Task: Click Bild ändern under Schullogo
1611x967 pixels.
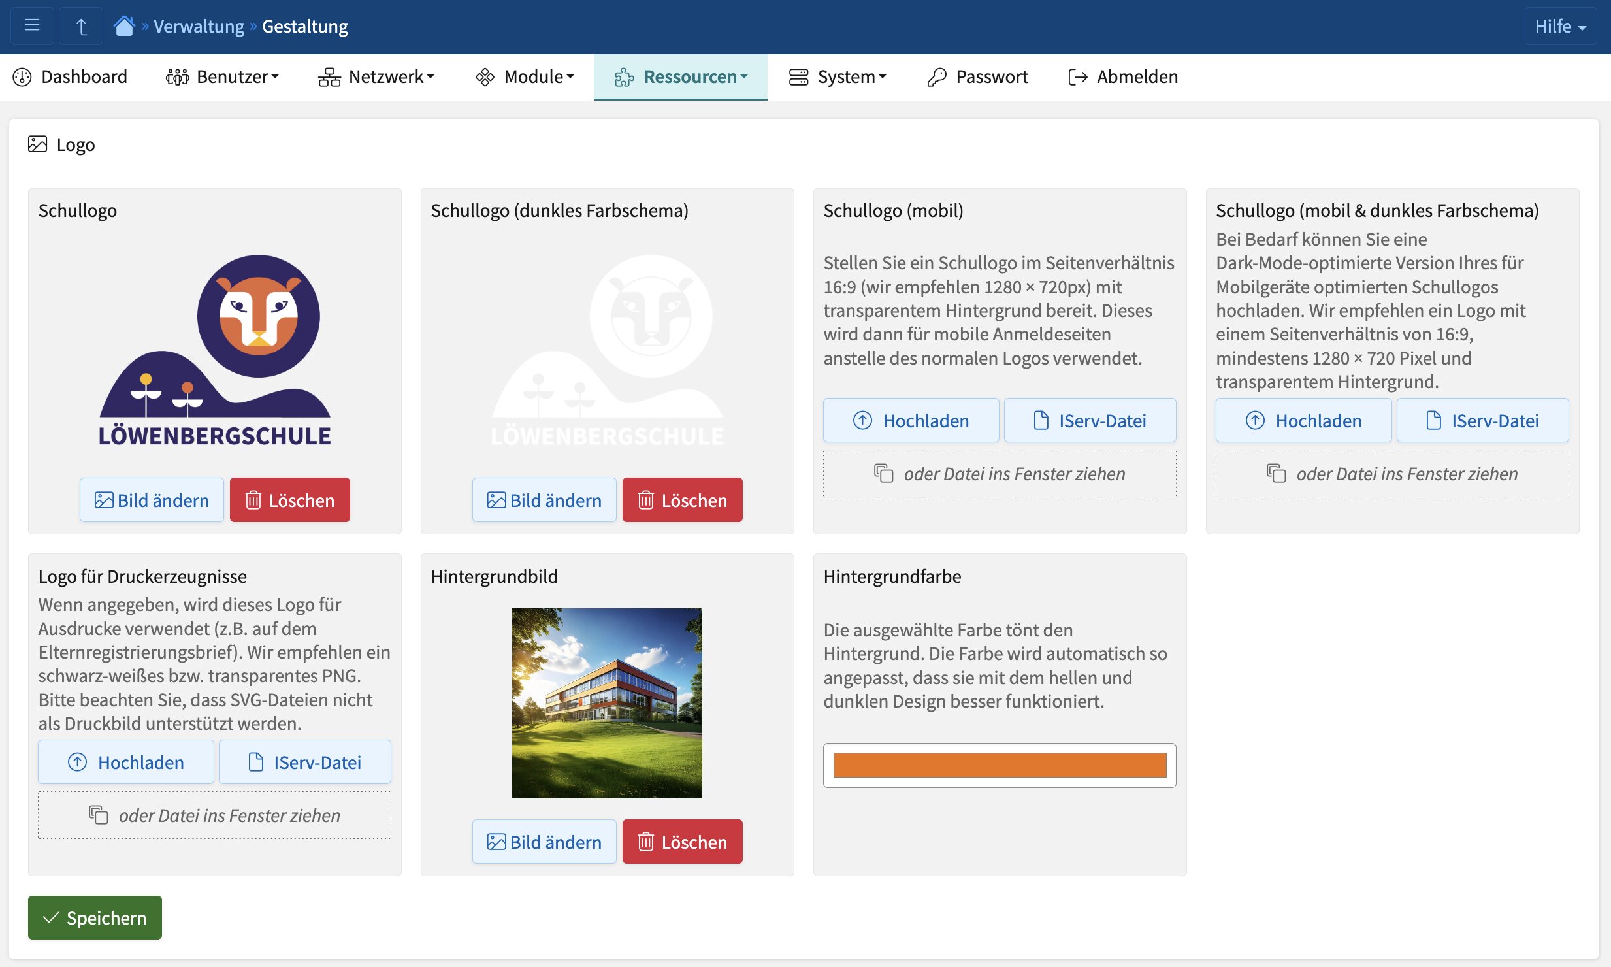Action: coord(152,500)
